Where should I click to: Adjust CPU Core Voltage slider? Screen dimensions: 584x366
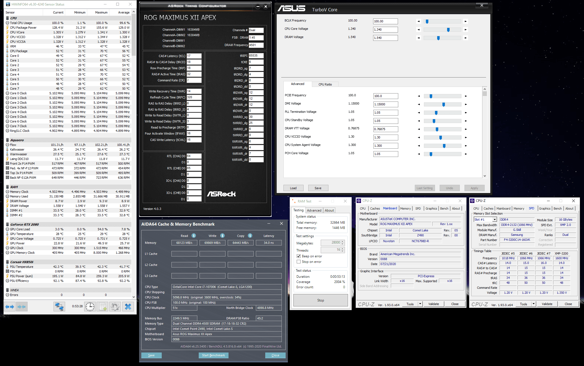(448, 30)
